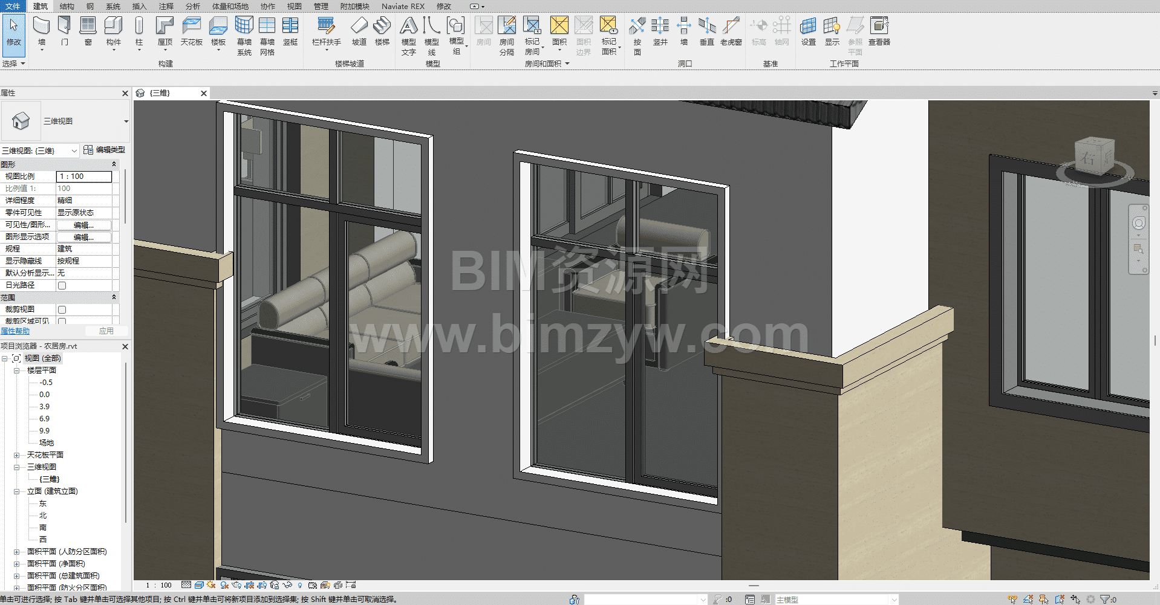This screenshot has width=1160, height=605.
Task: Switch to the 注释 ribbon tab
Action: tap(166, 6)
